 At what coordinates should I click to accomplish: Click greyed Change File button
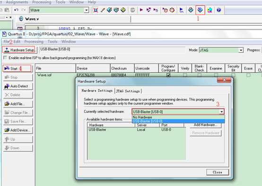tap(18, 113)
